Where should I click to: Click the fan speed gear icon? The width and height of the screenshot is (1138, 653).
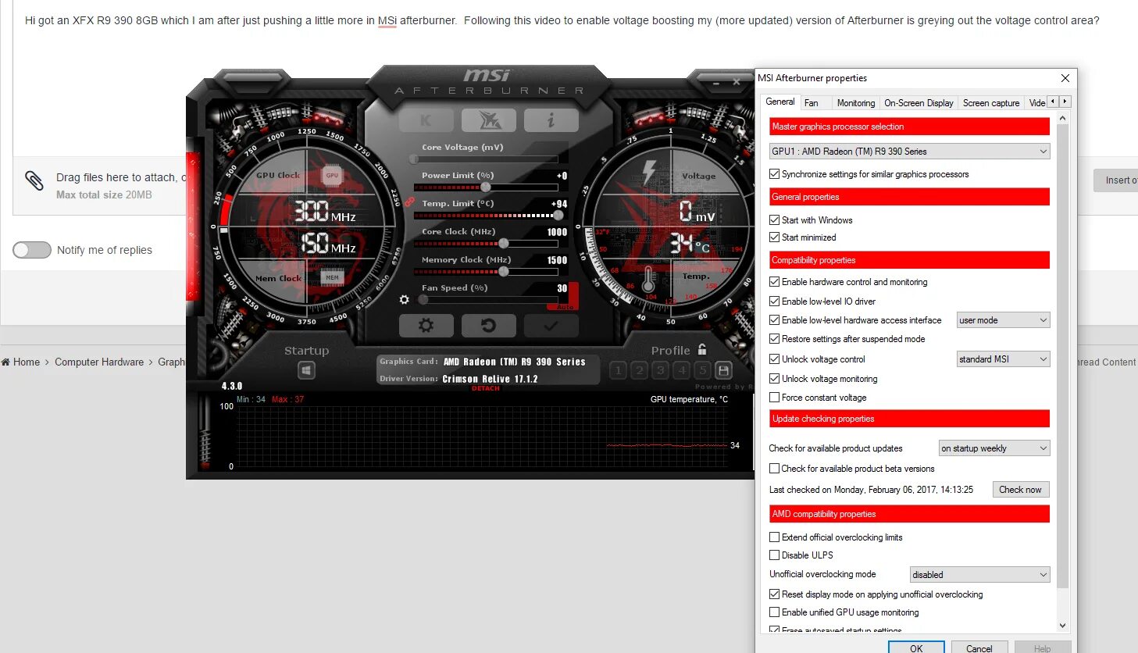404,299
